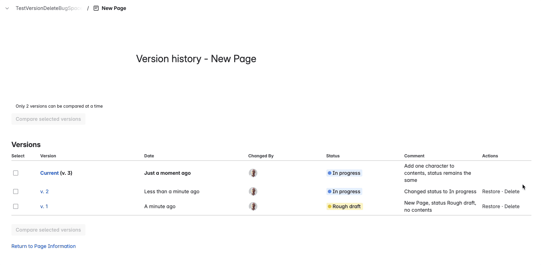
Task: Tick the checkbox for v. 2
Action: tap(16, 191)
